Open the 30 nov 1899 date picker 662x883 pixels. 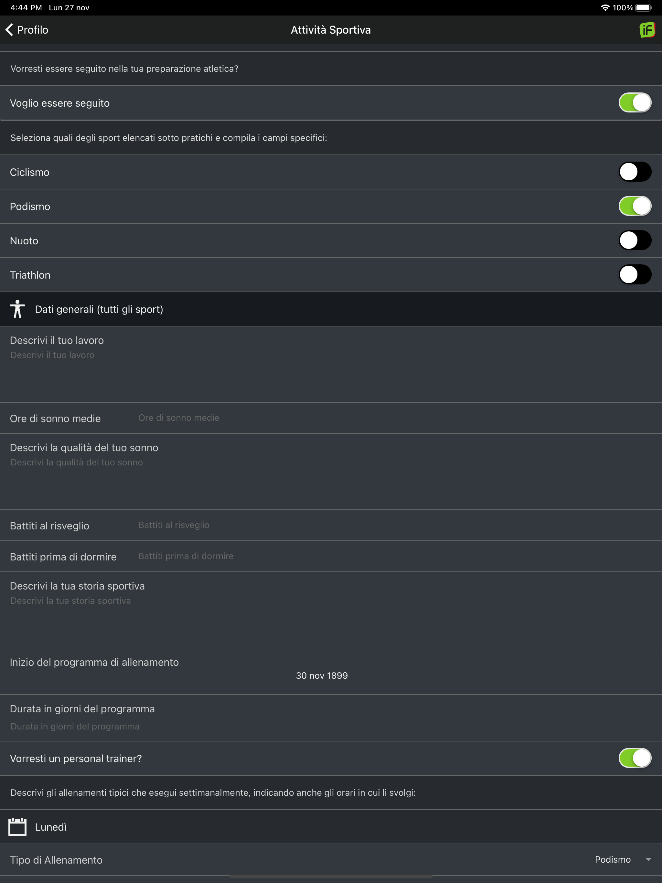[322, 676]
